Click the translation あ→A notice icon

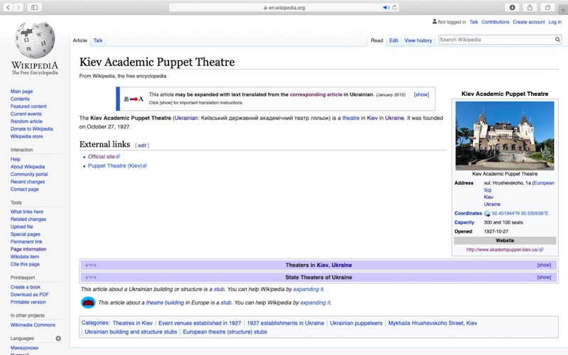click(x=133, y=99)
